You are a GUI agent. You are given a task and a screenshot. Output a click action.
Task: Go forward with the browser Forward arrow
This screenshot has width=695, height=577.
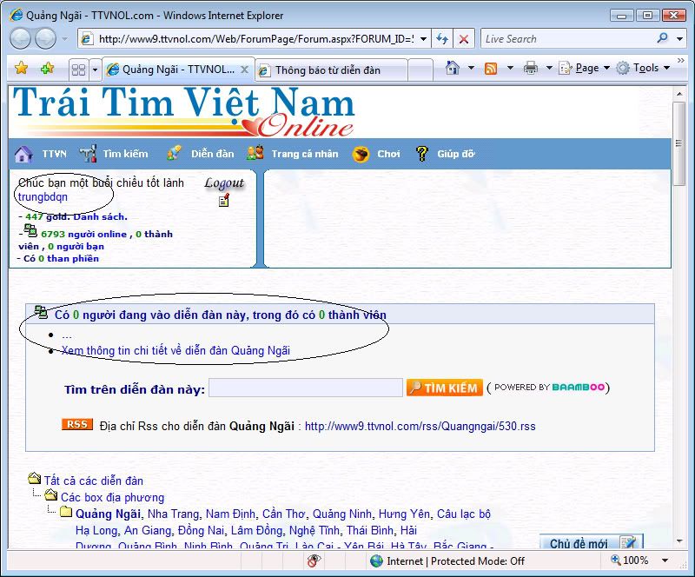45,39
